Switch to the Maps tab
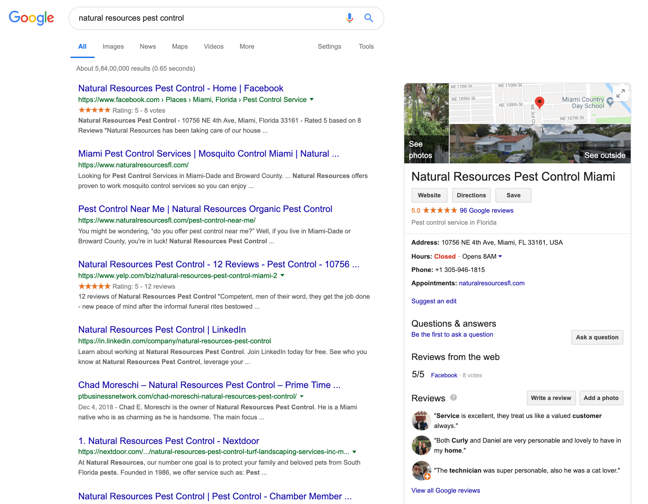 180,46
